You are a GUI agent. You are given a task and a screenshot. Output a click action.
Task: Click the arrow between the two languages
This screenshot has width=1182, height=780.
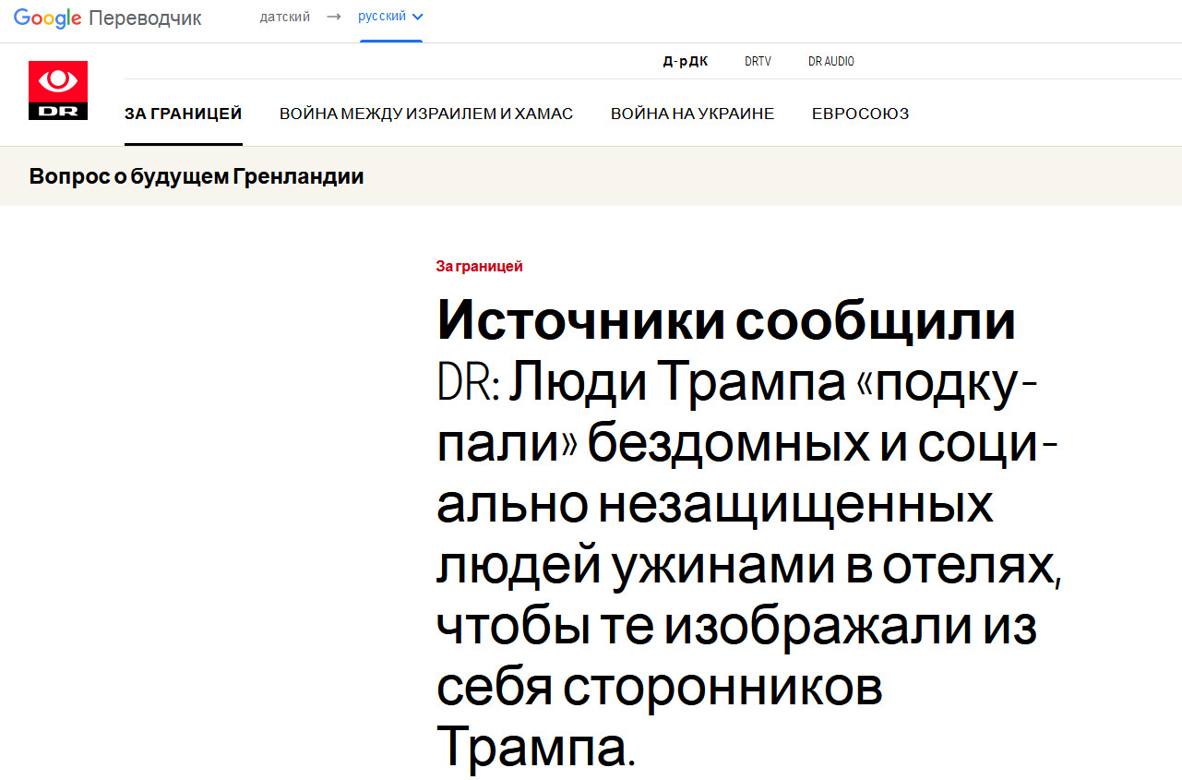pyautogui.click(x=334, y=17)
